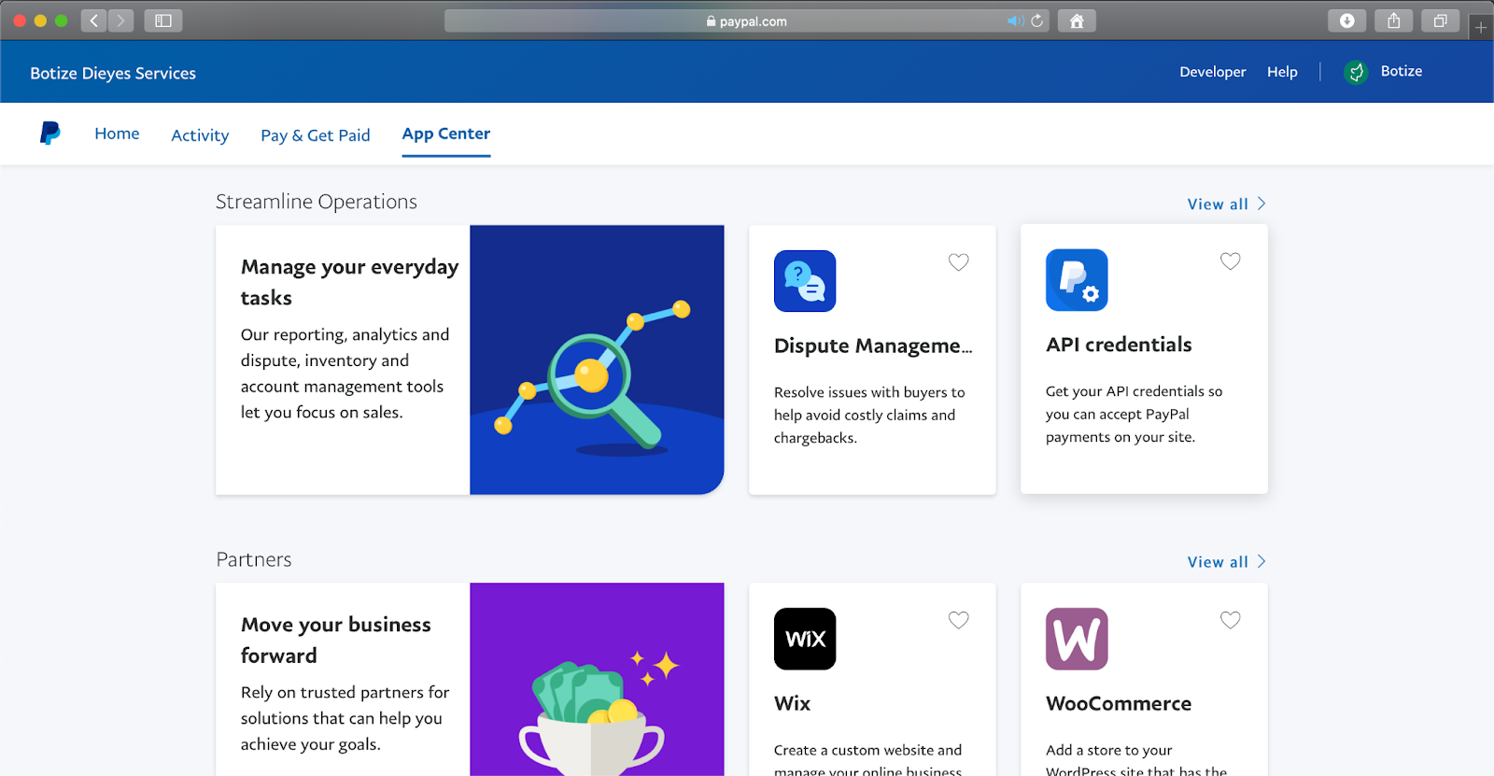The height and width of the screenshot is (776, 1494).
Task: Mute the tab audio speaker icon
Action: 1015,21
